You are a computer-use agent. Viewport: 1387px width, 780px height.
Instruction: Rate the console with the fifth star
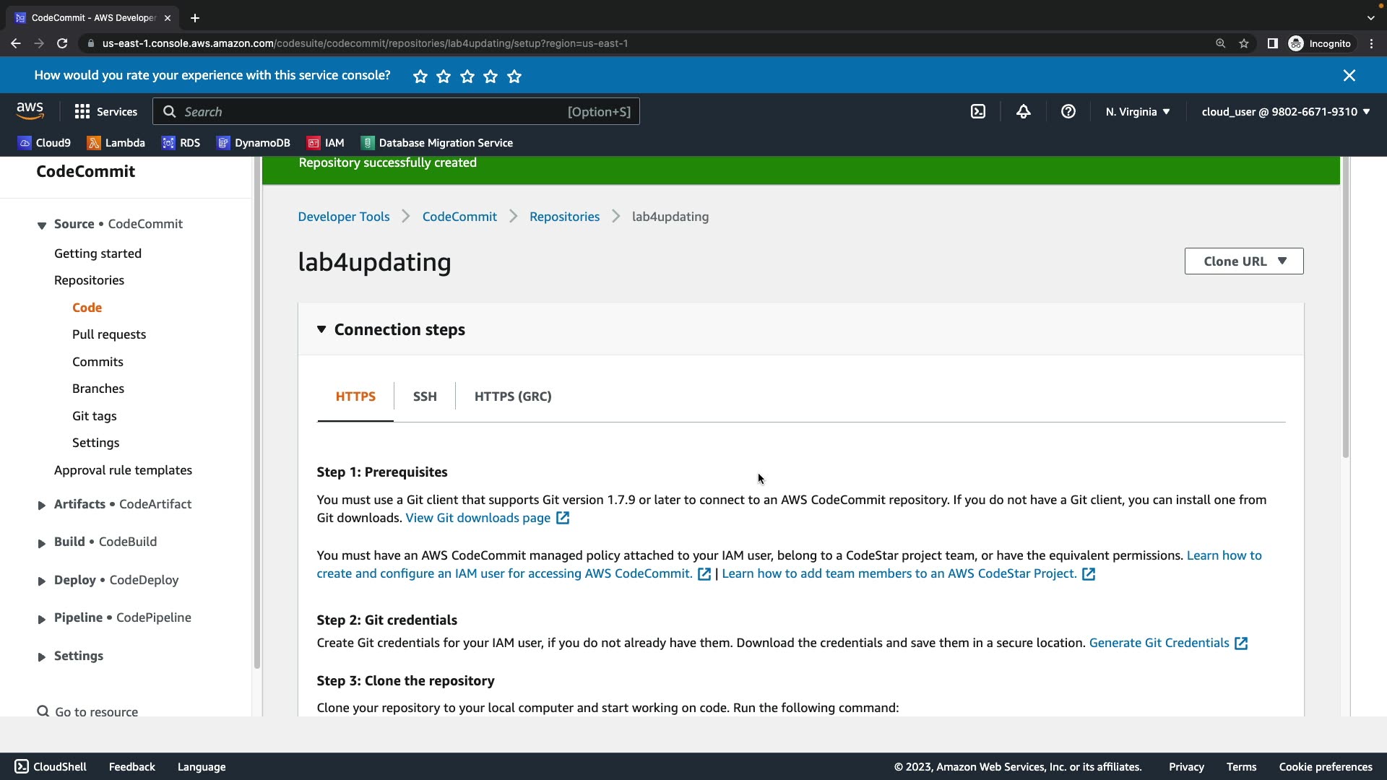pyautogui.click(x=514, y=77)
